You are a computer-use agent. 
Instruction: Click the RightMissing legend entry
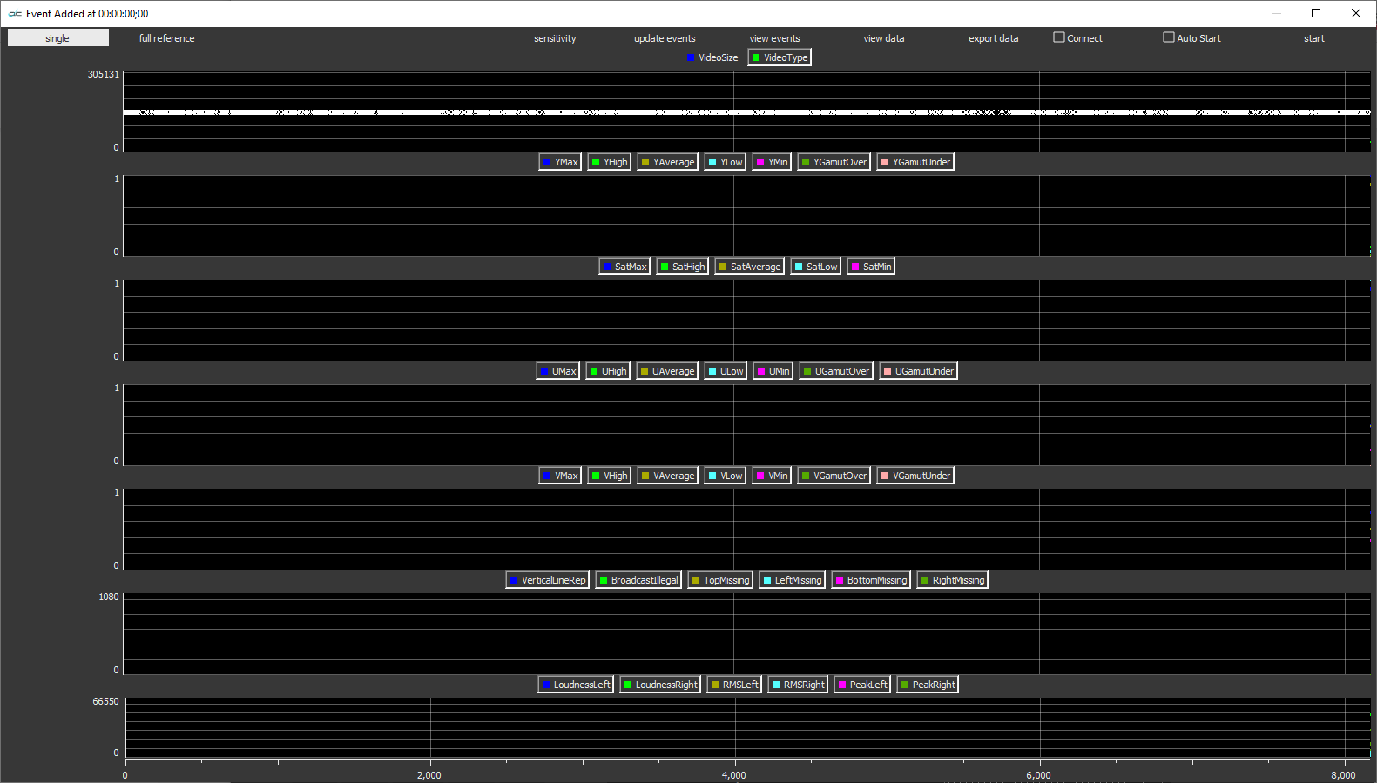[953, 580]
